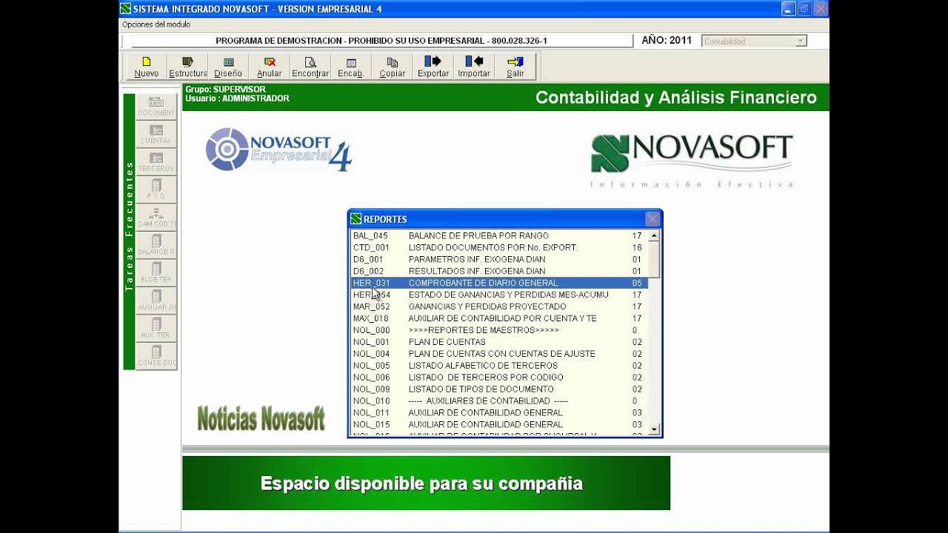Open AUX. TER frequent task button
The image size is (948, 533).
(x=156, y=329)
